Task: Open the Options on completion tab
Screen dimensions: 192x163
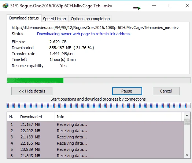Action: click(90, 19)
